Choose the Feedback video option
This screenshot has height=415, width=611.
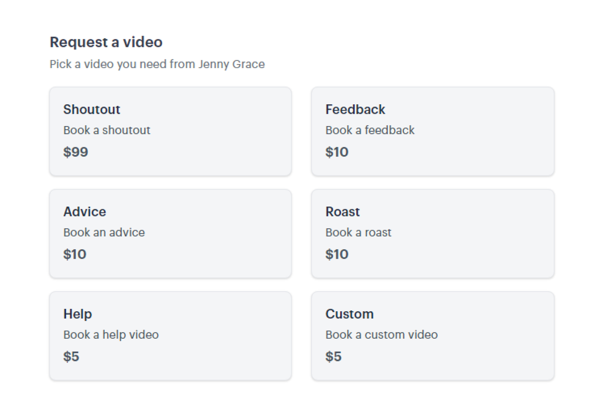433,131
